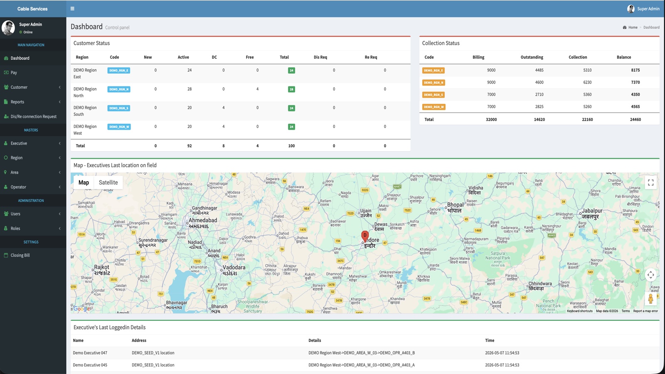Click the Operator sidebar icon

(x=6, y=187)
